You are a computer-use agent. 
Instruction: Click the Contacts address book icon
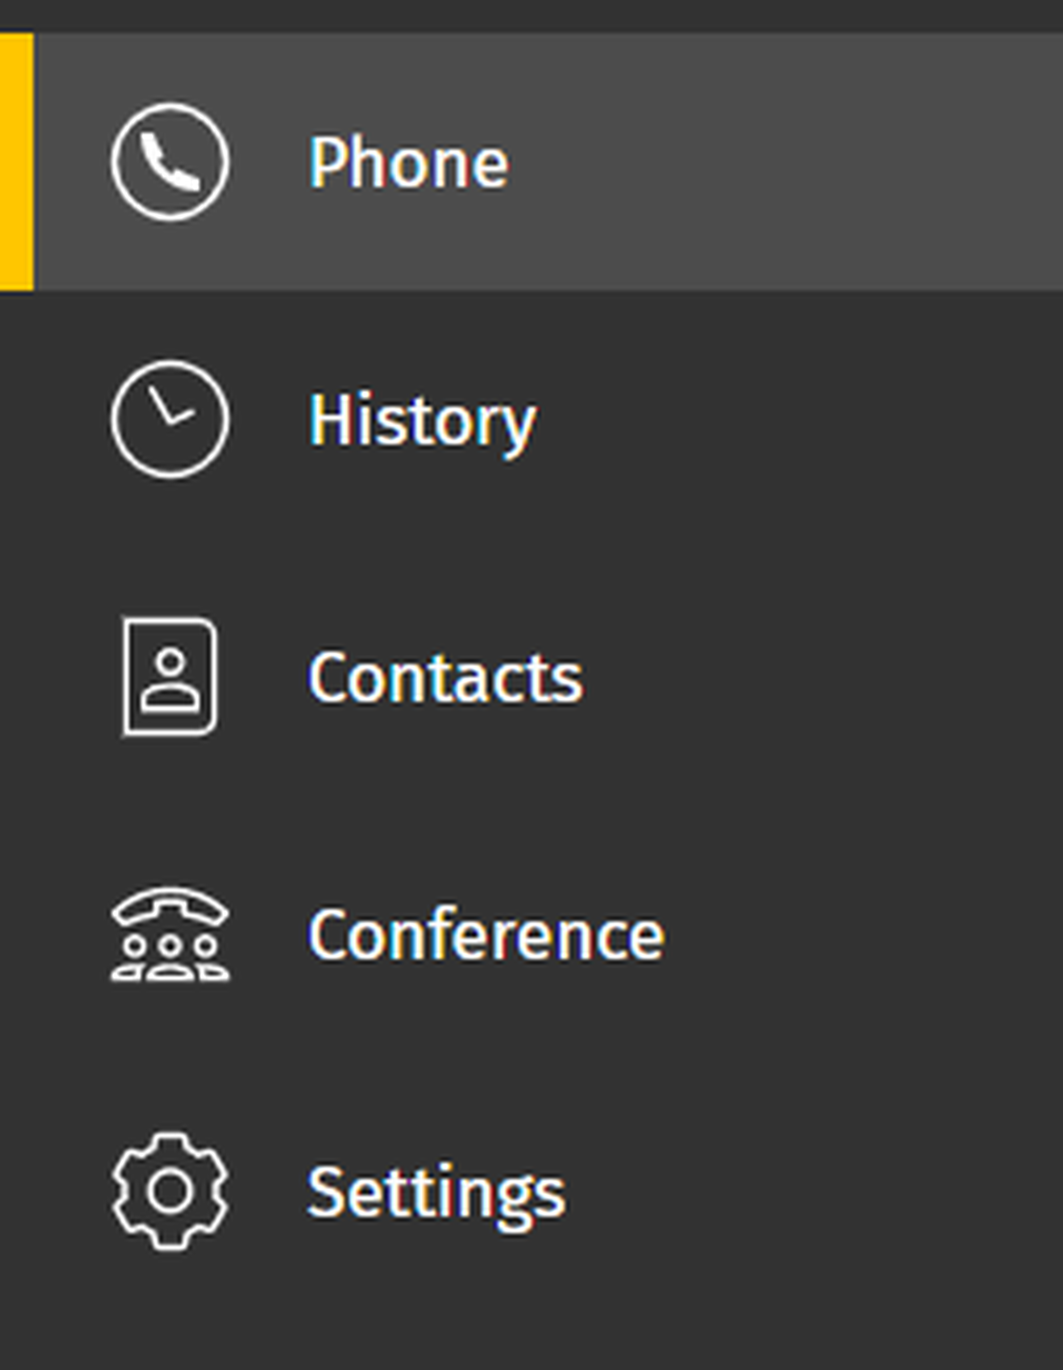(170, 676)
